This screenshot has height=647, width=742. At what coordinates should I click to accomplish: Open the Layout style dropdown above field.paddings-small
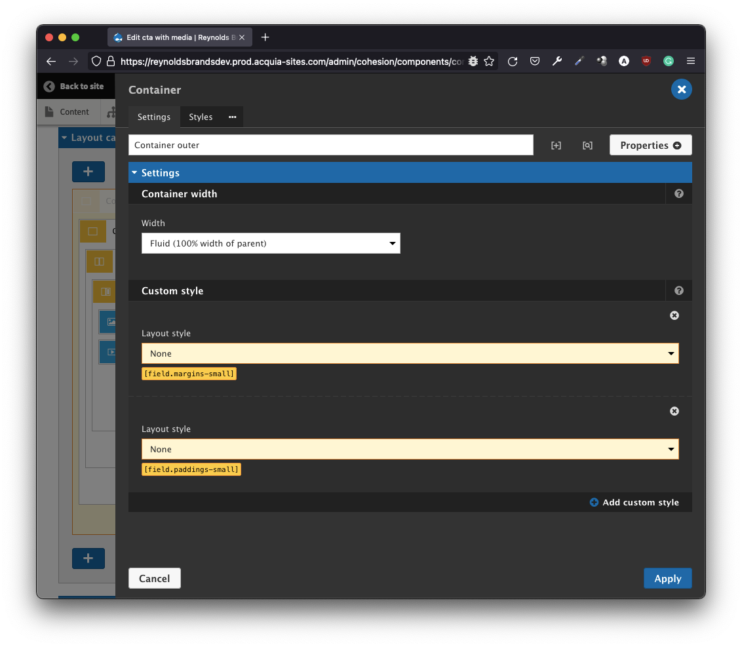[410, 449]
